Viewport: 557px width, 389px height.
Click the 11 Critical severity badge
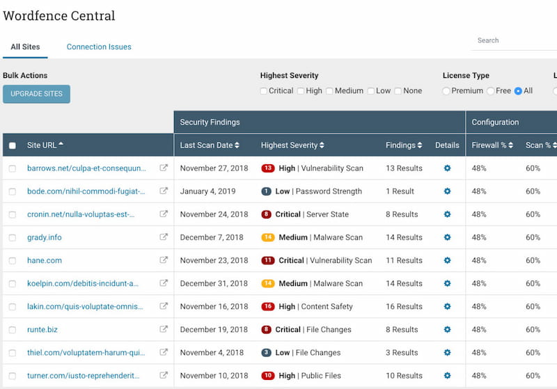(x=268, y=260)
